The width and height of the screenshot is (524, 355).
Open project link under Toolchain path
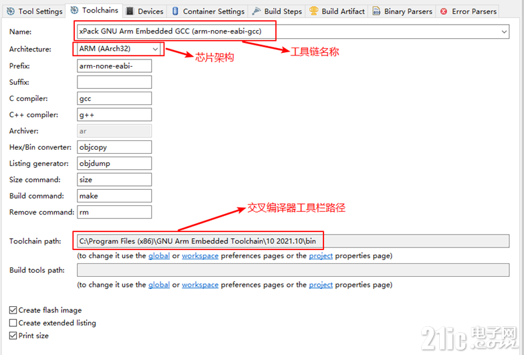(321, 255)
